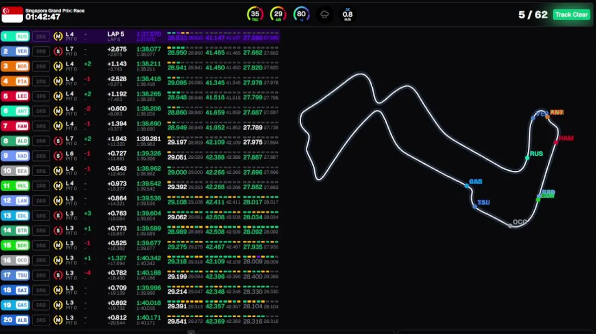Select the P20 ALB driver badge
The width and height of the screenshot is (596, 334).
(x=15, y=320)
